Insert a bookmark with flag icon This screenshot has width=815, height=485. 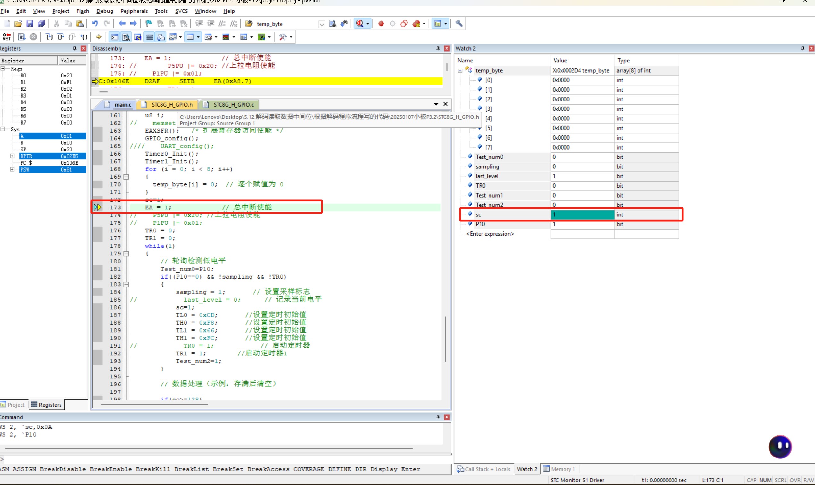[x=149, y=24]
